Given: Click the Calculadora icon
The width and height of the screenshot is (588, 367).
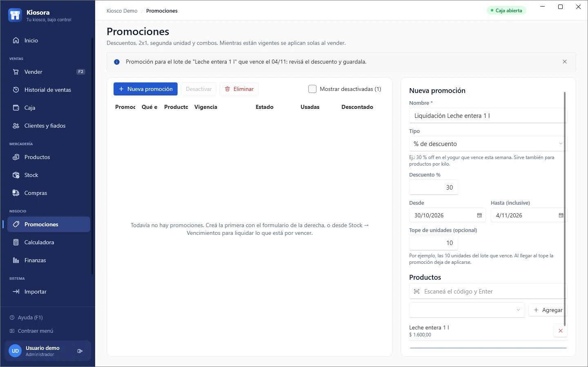Looking at the screenshot, I should 16,242.
